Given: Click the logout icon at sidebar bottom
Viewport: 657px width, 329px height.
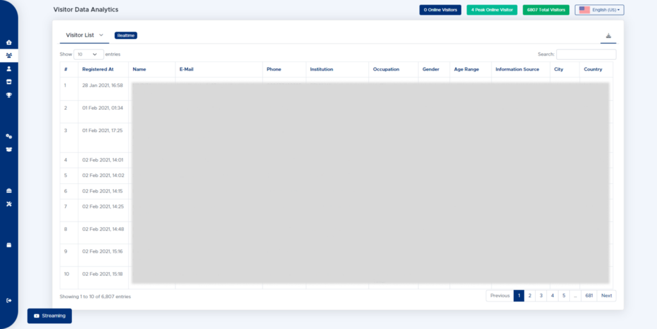Looking at the screenshot, I should (x=9, y=300).
